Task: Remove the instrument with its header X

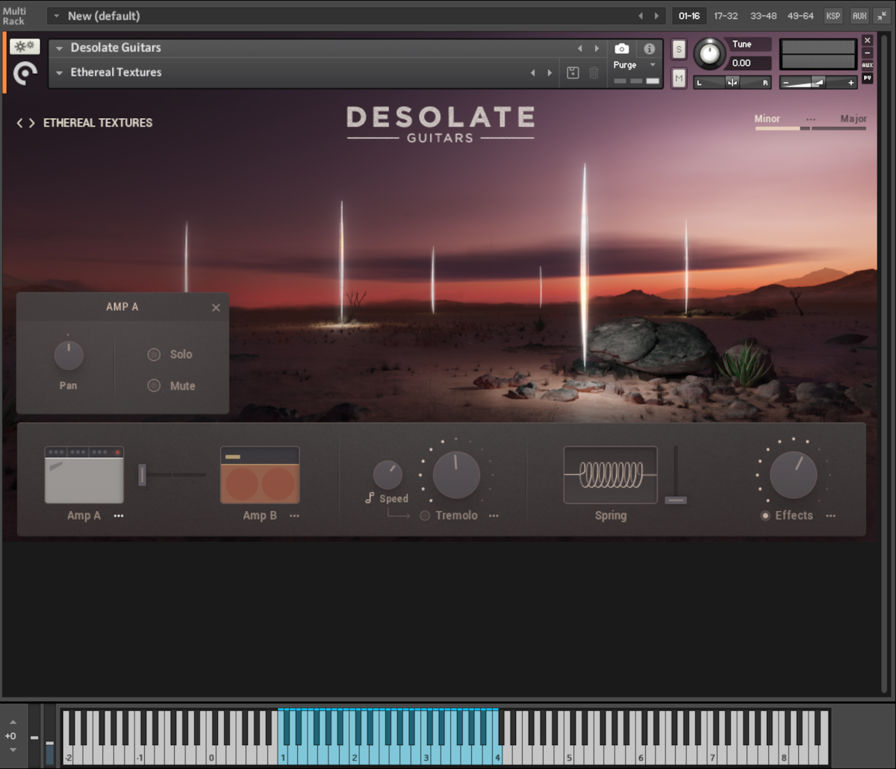Action: click(867, 40)
